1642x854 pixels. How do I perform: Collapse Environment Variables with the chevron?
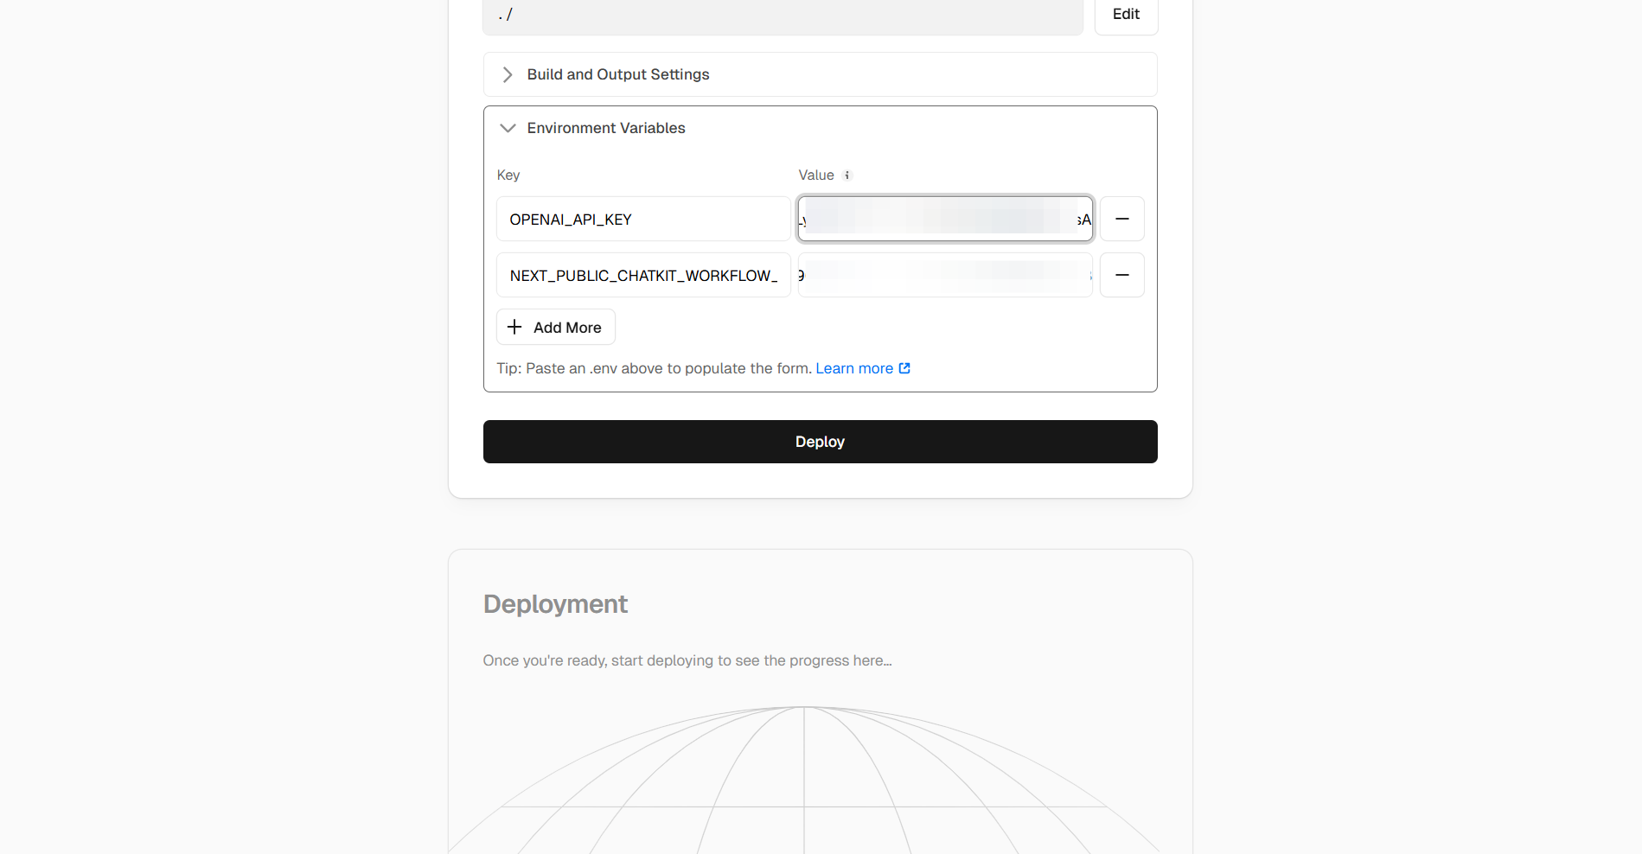[508, 128]
